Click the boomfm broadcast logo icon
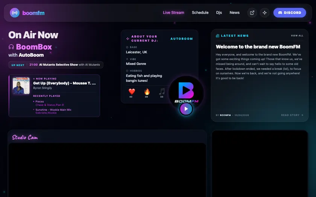 pyautogui.click(x=15, y=13)
